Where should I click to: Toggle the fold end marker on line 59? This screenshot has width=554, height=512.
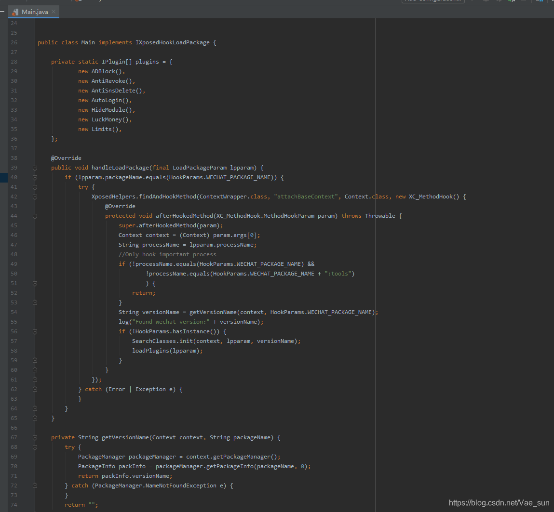pyautogui.click(x=35, y=360)
